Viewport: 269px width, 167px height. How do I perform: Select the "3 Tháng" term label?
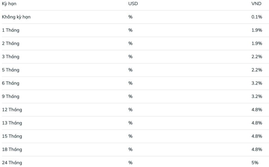pyautogui.click(x=11, y=56)
